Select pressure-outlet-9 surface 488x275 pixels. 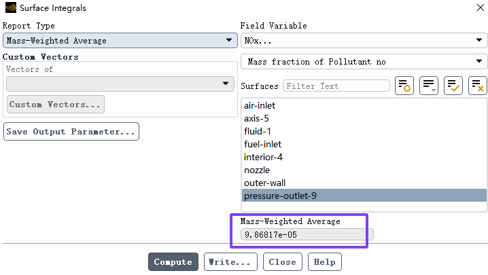point(364,196)
